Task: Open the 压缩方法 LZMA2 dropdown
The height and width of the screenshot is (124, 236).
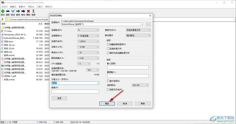Action: (x=88, y=41)
